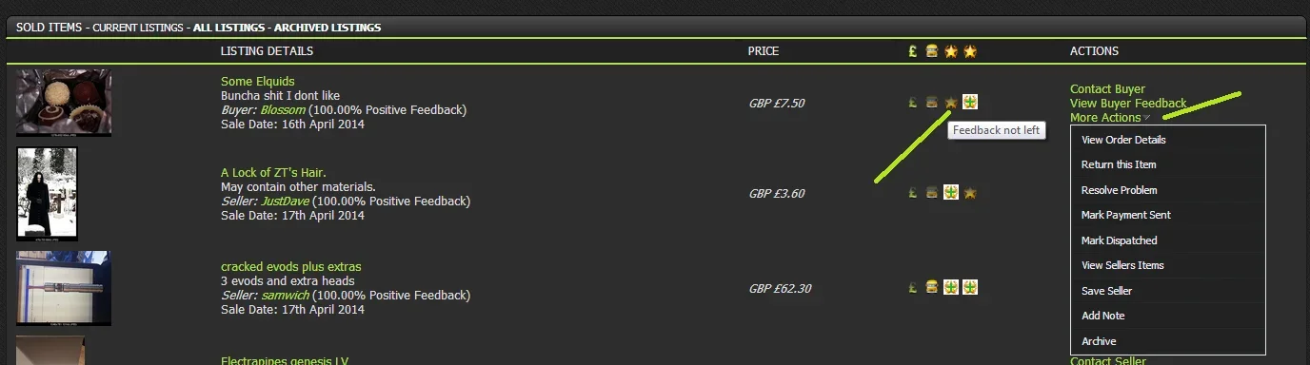The height and width of the screenshot is (365, 1310).
Task: Click the dispatch status icon for Some Elquids
Action: pyautogui.click(x=932, y=103)
